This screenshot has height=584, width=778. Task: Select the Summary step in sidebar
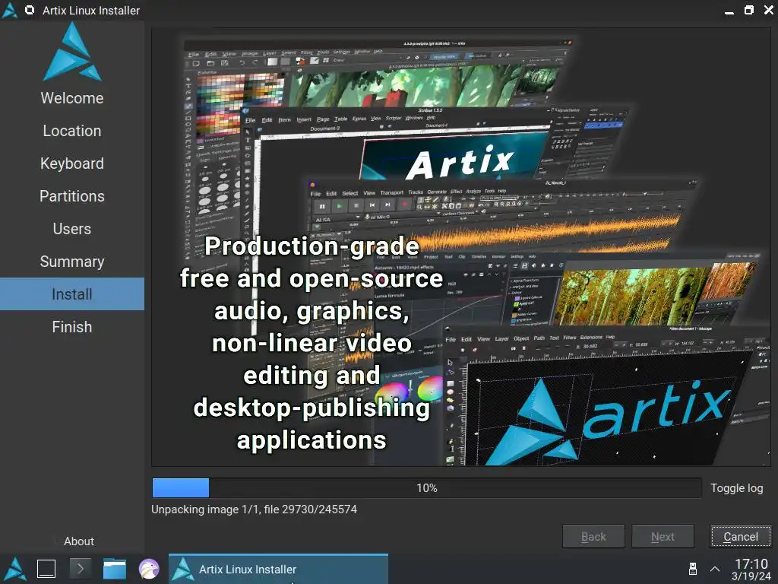pos(72,262)
